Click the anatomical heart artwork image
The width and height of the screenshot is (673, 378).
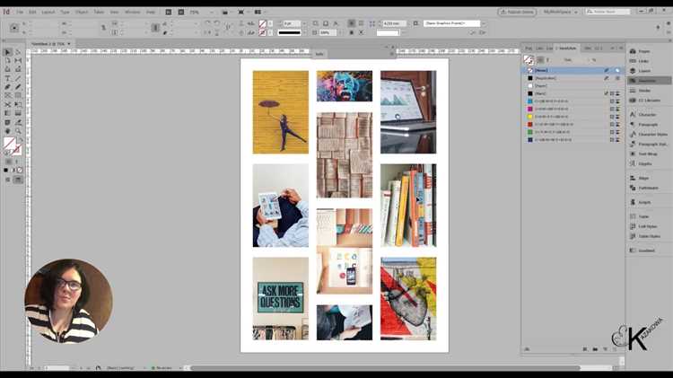click(x=408, y=299)
